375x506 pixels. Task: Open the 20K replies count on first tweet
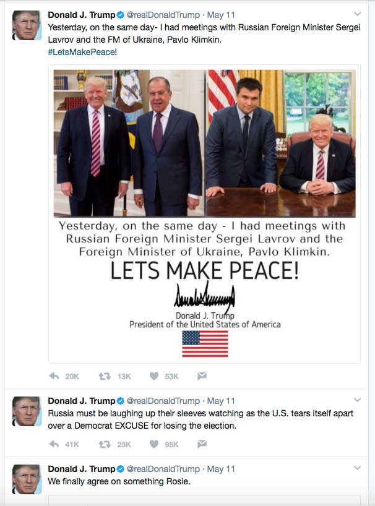[x=72, y=376]
